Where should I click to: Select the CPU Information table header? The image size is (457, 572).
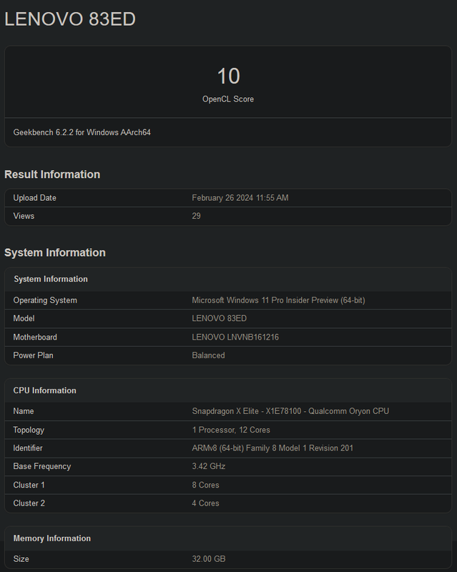[x=44, y=390]
